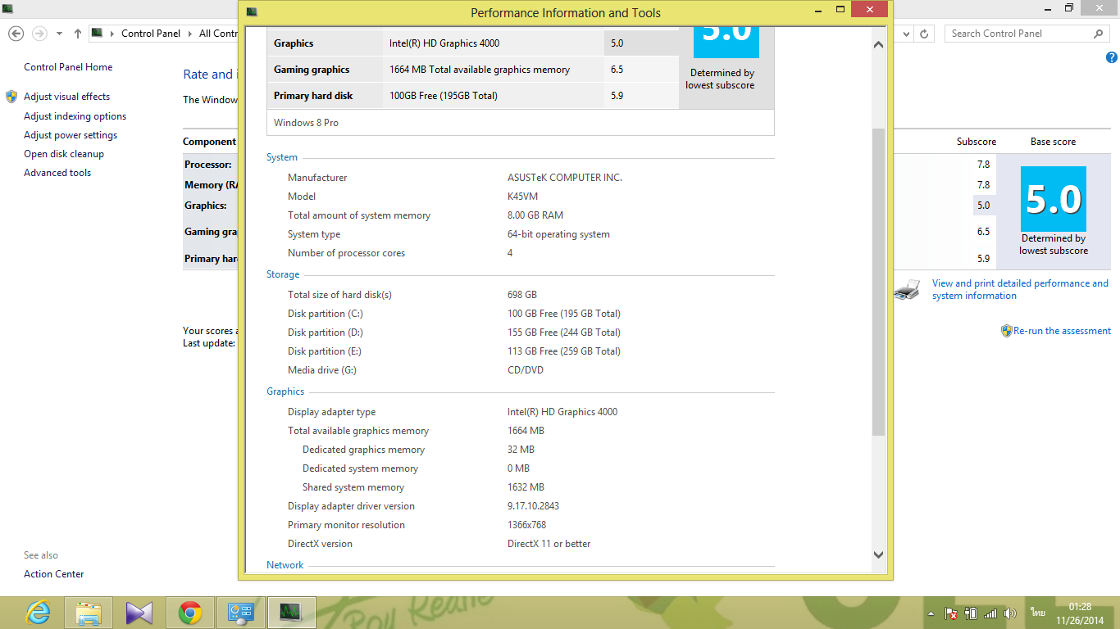Select the K45VM model value

click(x=522, y=197)
